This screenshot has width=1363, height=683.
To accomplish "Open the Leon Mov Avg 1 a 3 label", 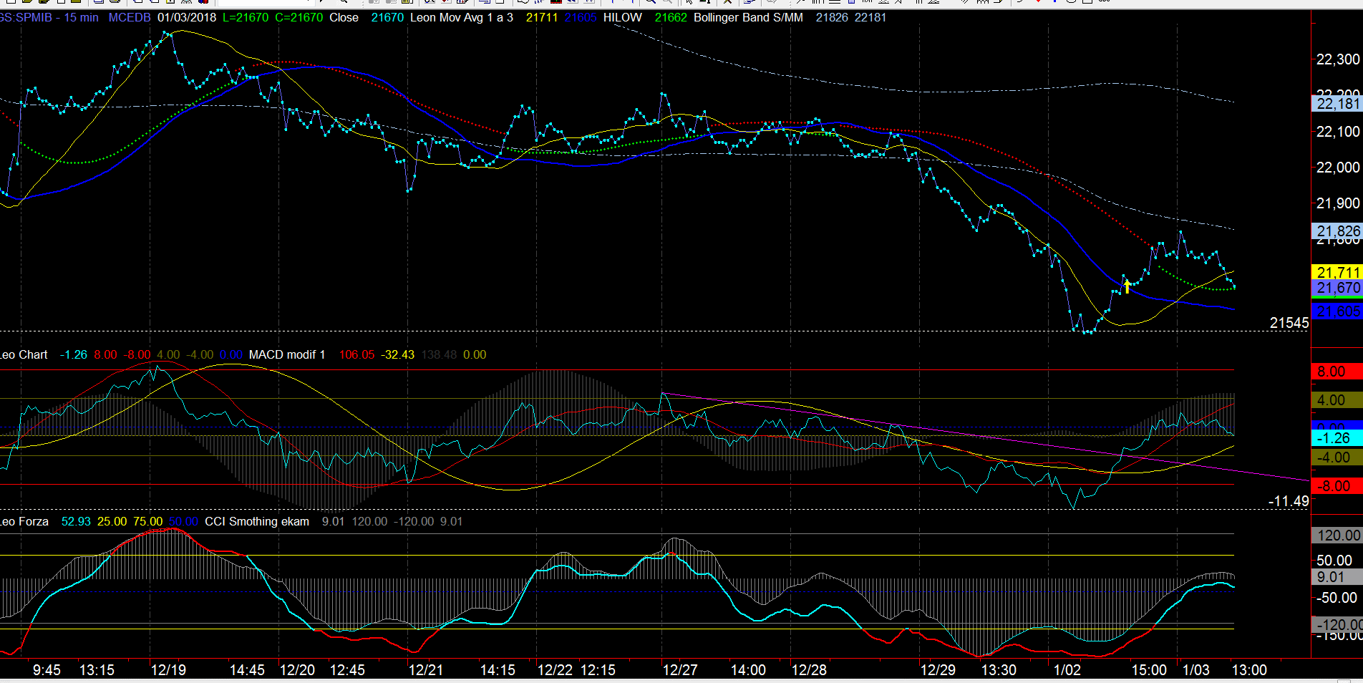I will coord(462,17).
